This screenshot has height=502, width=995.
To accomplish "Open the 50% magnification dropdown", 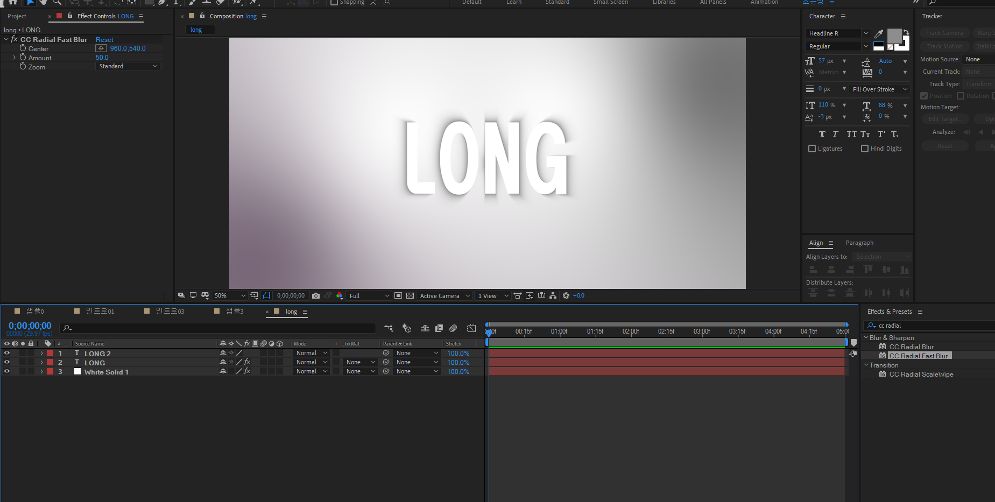I will [230, 296].
